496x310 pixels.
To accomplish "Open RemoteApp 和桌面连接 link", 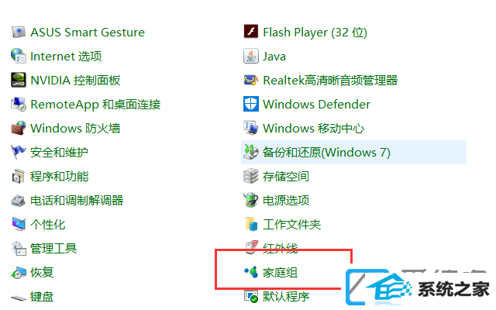I will click(x=95, y=105).
